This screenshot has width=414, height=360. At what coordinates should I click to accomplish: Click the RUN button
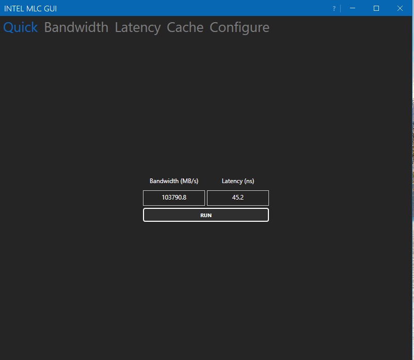click(x=206, y=215)
